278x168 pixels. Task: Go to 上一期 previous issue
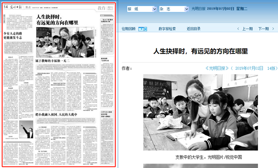click(x=248, y=29)
